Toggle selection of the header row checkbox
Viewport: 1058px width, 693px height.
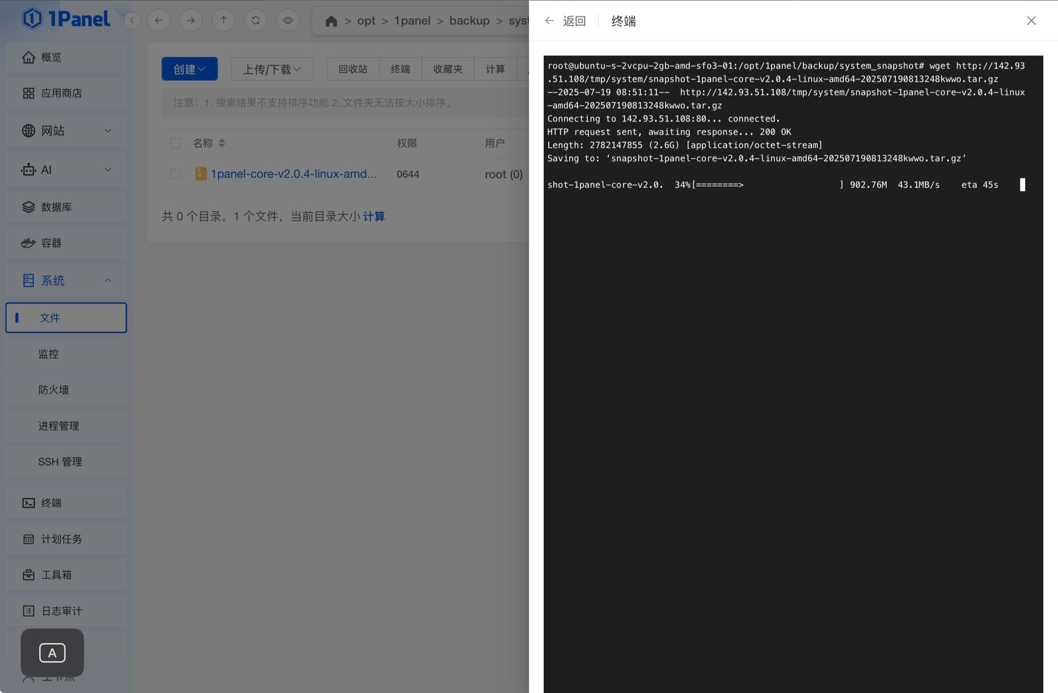coord(176,143)
